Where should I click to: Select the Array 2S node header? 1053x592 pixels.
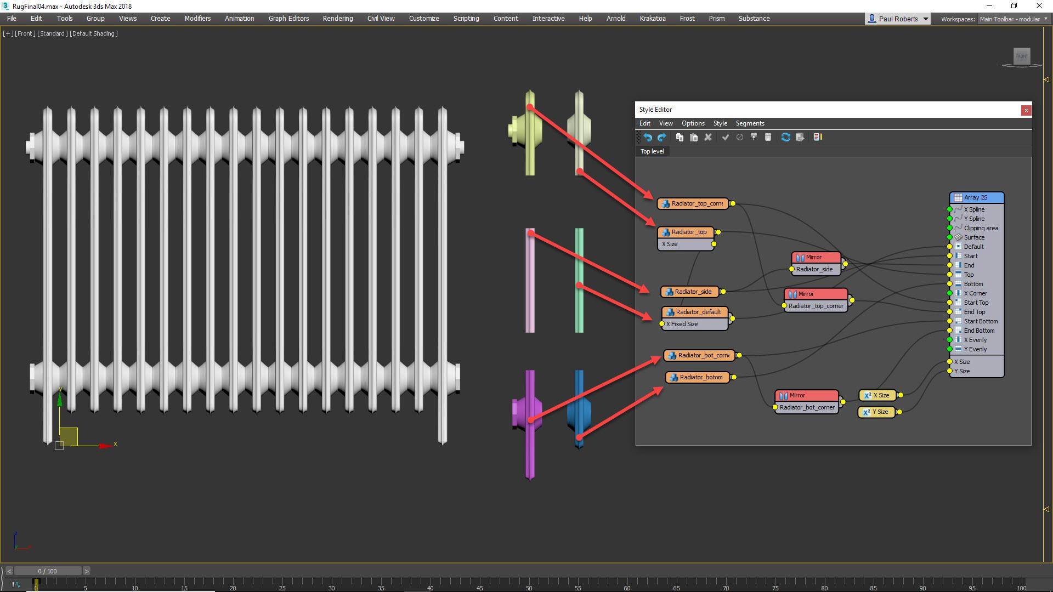point(976,197)
